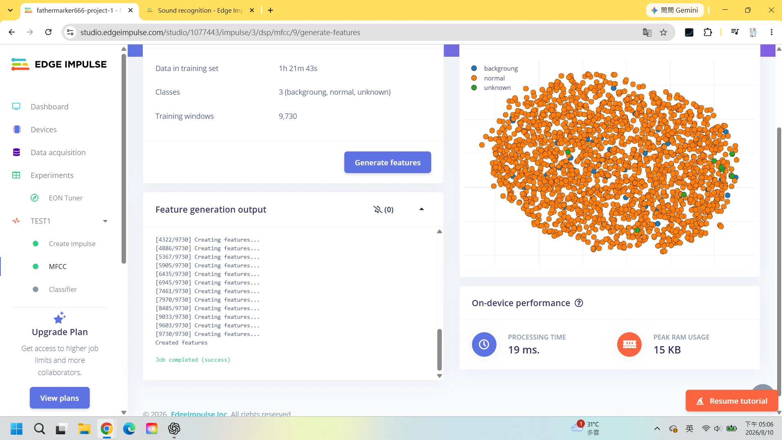Switch to Sound recognition browser tab
Screen dimensions: 782x440
201,10
